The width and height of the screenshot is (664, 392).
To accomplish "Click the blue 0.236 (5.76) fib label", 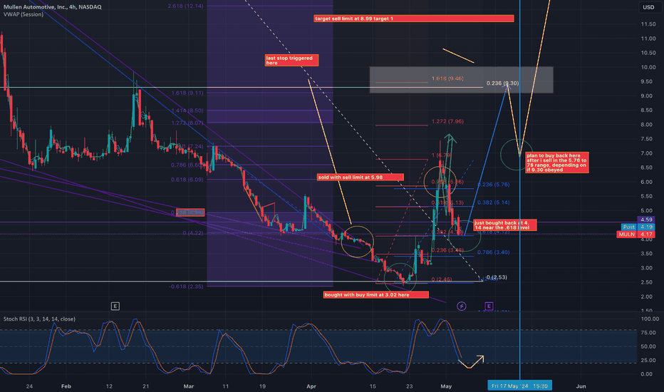I will click(x=493, y=185).
